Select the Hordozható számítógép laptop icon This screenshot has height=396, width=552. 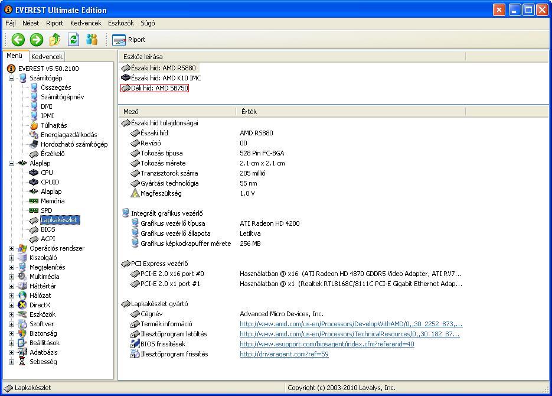[x=34, y=144]
